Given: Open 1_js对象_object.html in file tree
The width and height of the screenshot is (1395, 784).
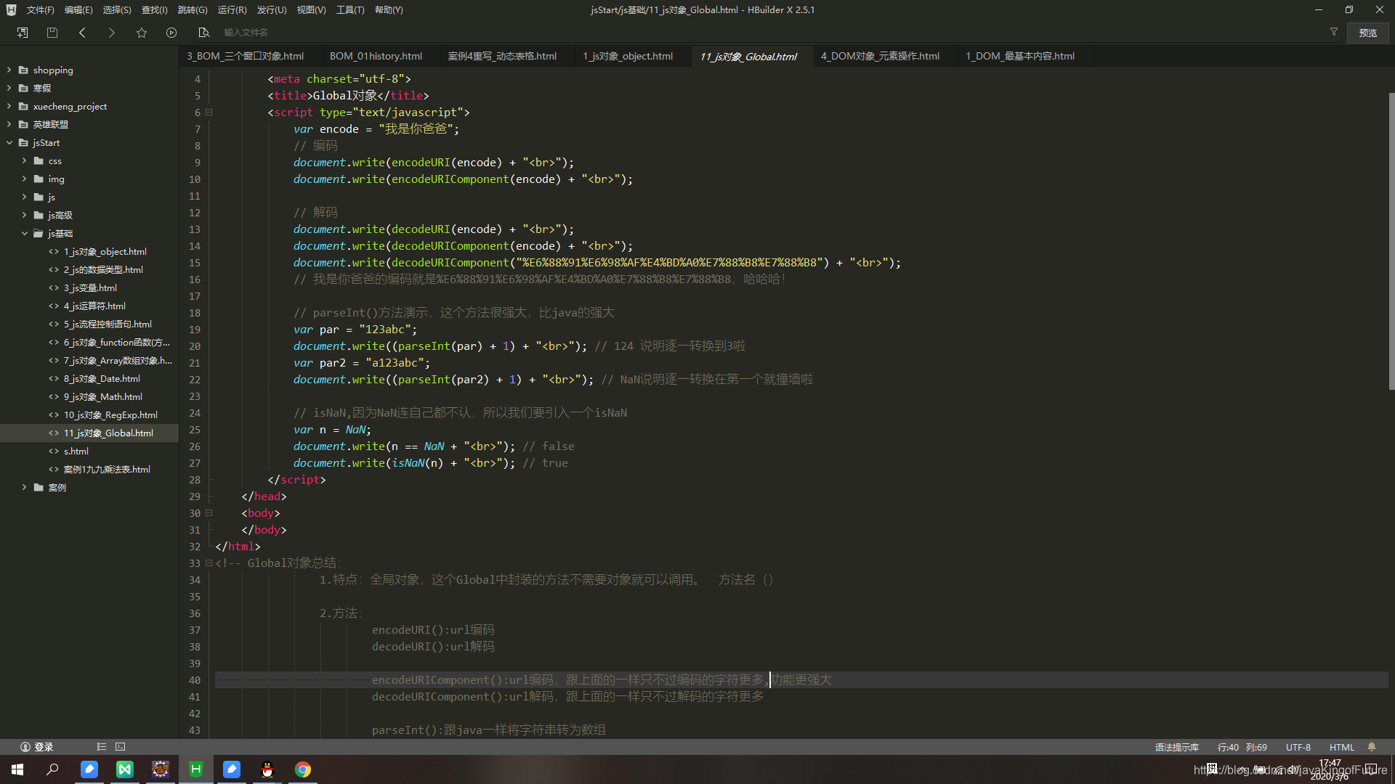Looking at the screenshot, I should [x=105, y=251].
